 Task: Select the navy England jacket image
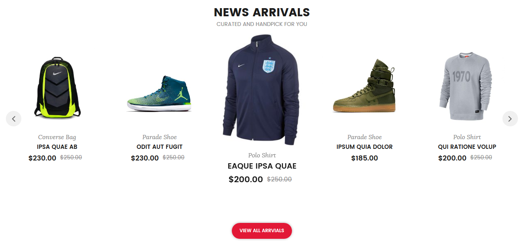tap(262, 90)
